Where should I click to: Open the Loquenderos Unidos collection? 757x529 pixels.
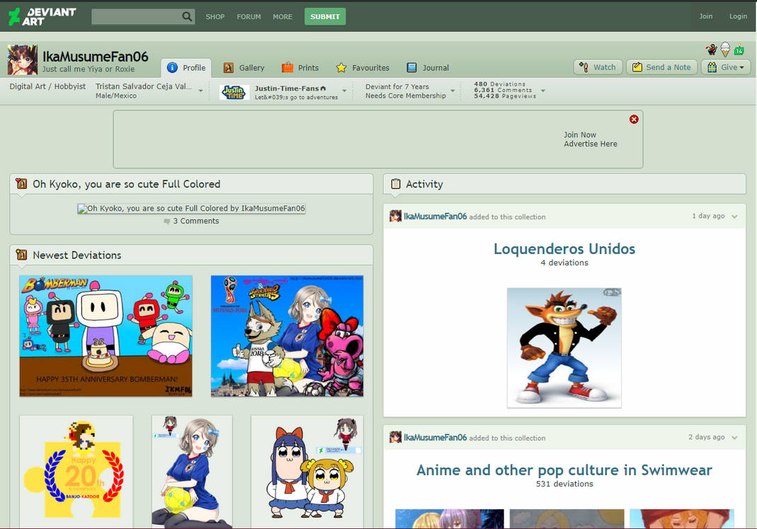(x=564, y=249)
